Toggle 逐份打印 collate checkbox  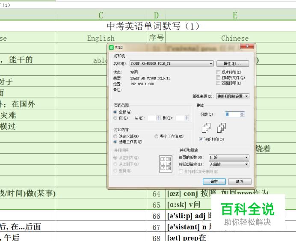tap(201, 139)
